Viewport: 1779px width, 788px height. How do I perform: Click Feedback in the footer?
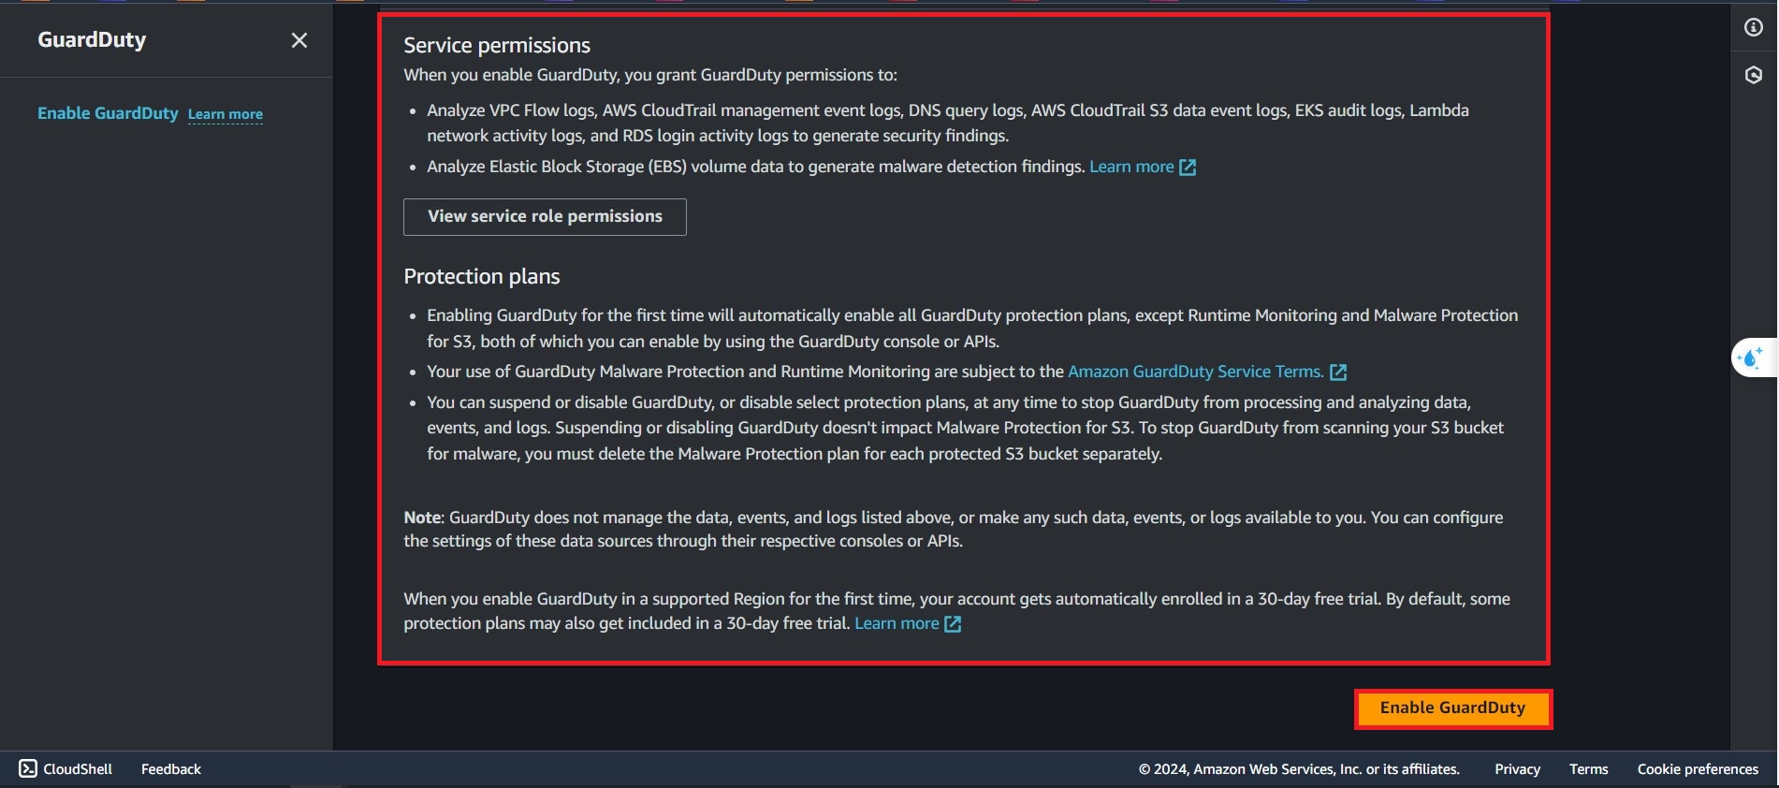[x=171, y=769]
